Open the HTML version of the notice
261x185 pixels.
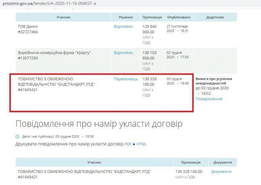tap(141, 144)
